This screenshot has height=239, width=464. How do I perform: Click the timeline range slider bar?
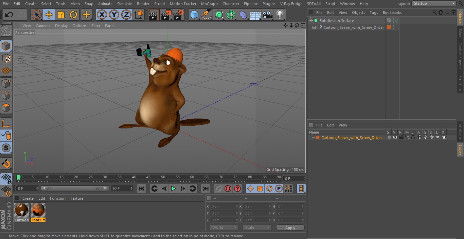pyautogui.click(x=75, y=188)
